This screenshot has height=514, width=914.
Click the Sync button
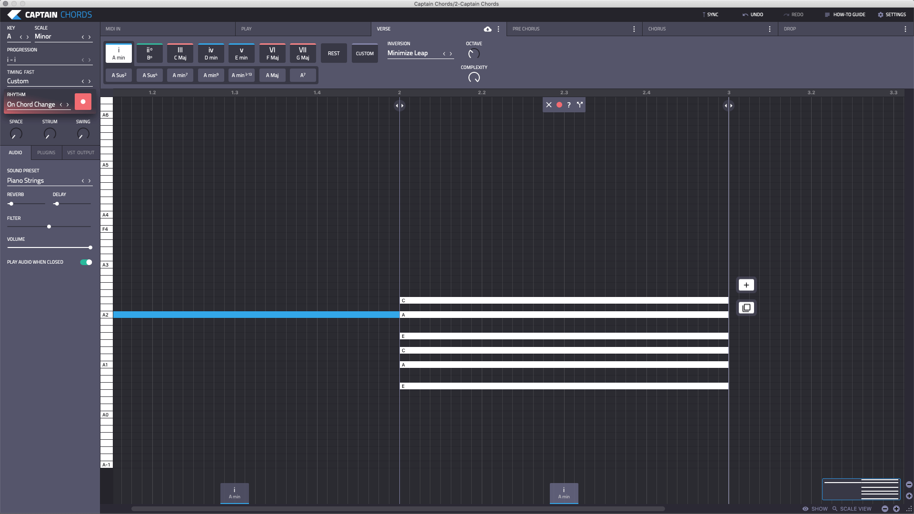click(710, 15)
